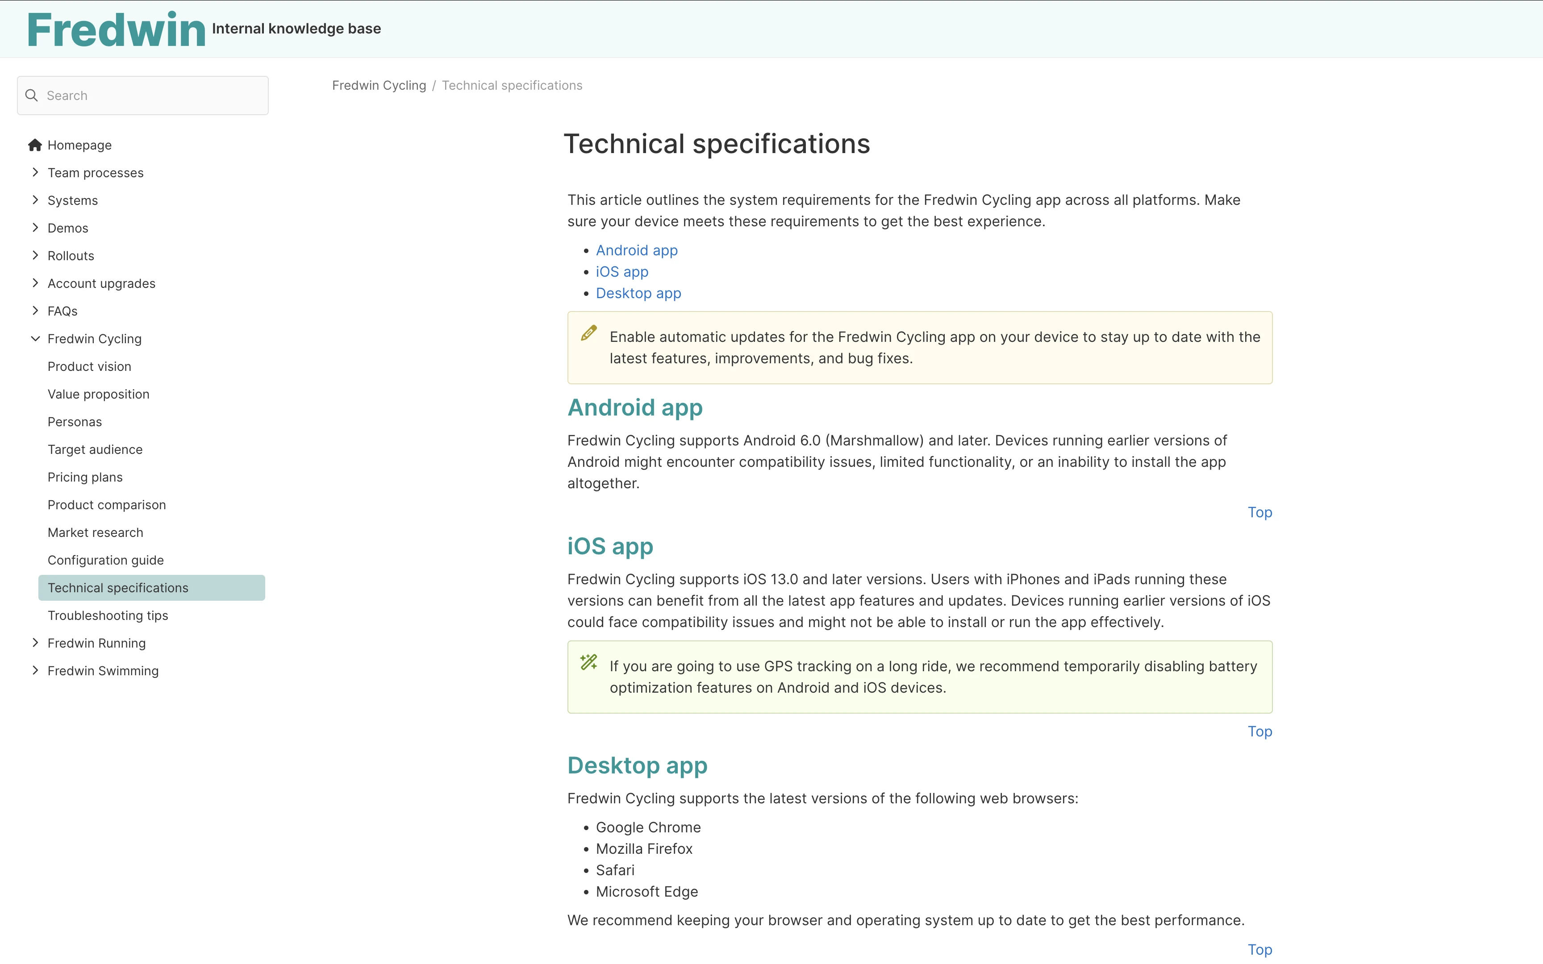Click Fredwin Cycling in the breadcrumb
This screenshot has width=1543, height=964.
[379, 85]
